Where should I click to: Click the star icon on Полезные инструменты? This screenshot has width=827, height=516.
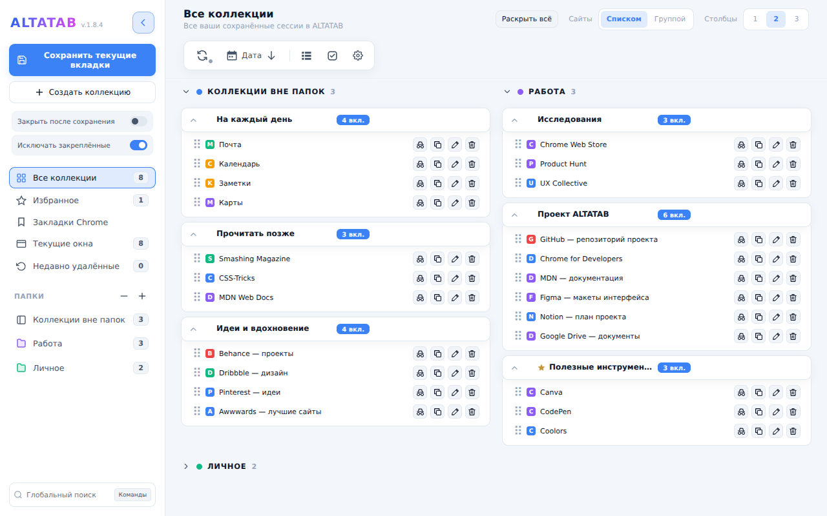541,368
